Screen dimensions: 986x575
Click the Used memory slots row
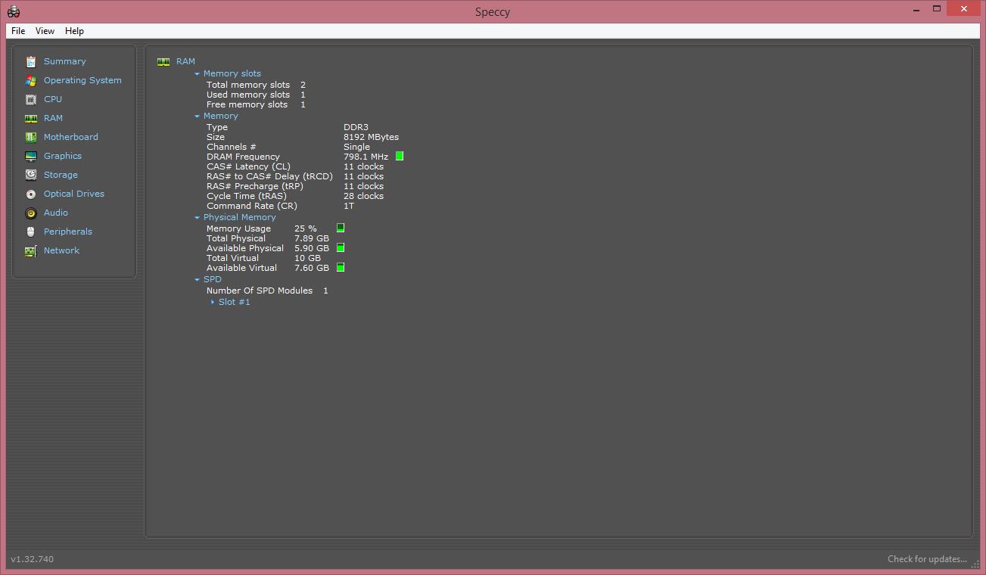(x=256, y=95)
